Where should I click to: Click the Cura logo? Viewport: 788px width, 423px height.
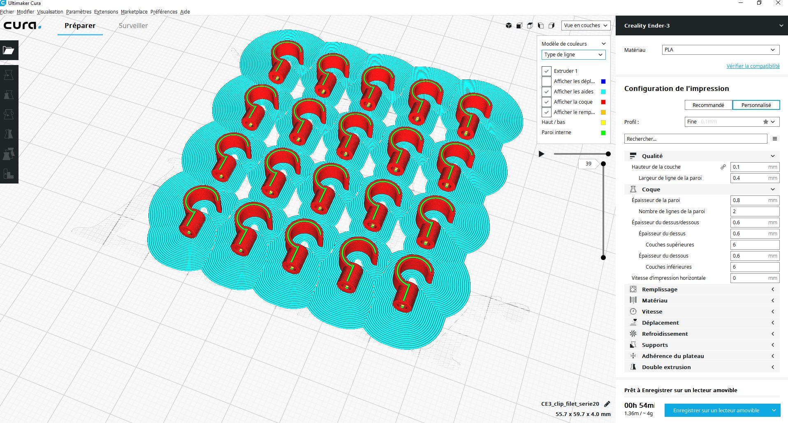23,26
